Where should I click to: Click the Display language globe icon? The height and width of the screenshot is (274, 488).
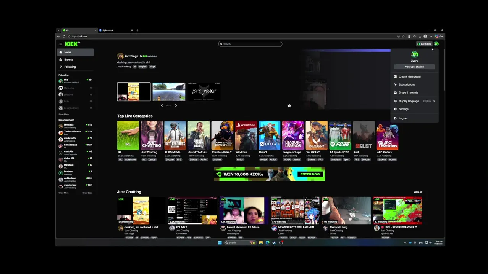(395, 101)
